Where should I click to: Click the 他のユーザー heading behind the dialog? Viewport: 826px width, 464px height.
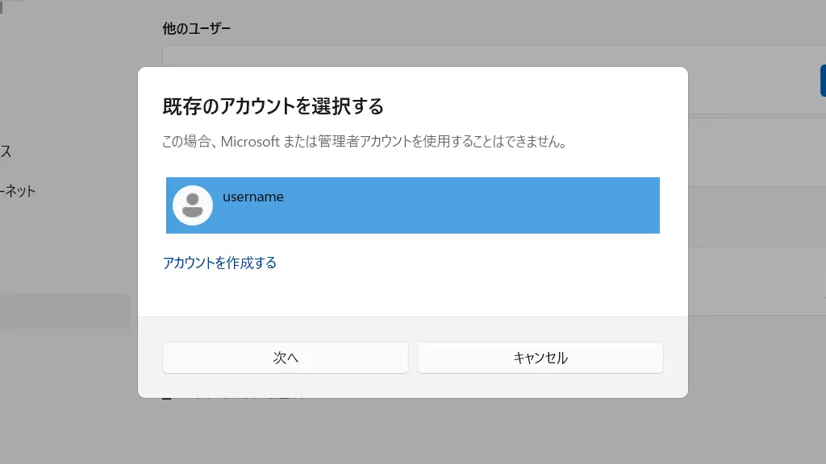196,29
